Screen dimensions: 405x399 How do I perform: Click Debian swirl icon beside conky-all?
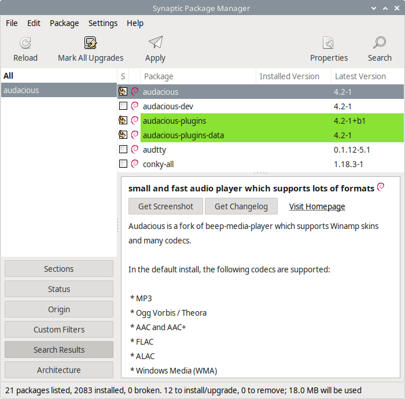(135, 164)
